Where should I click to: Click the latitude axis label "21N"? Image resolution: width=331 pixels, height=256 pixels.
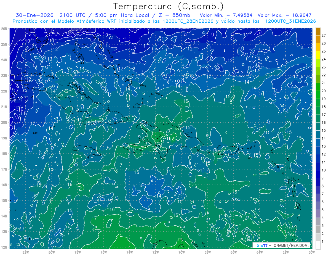pos(4,107)
